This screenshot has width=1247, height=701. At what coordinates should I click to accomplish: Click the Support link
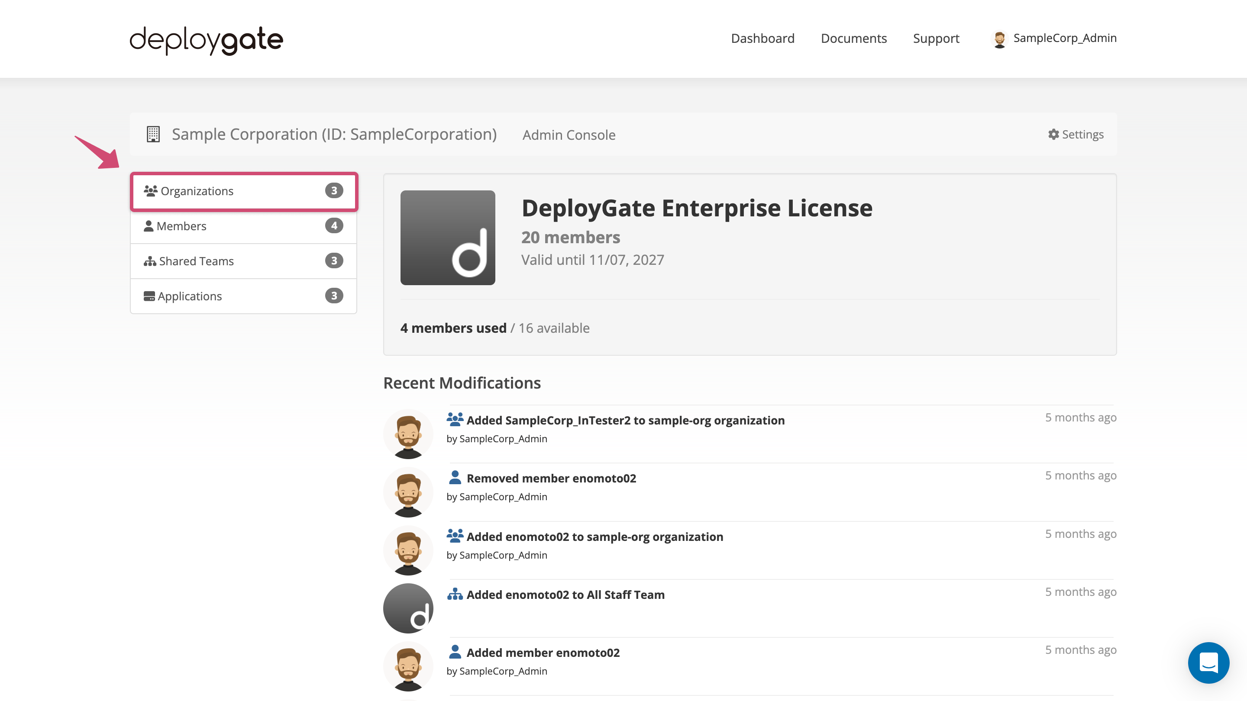(935, 38)
